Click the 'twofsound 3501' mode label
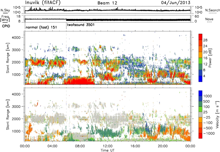 click(x=81, y=25)
